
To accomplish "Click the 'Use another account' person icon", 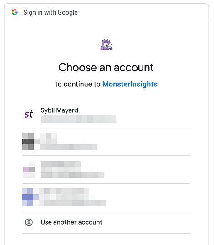I will [29, 222].
